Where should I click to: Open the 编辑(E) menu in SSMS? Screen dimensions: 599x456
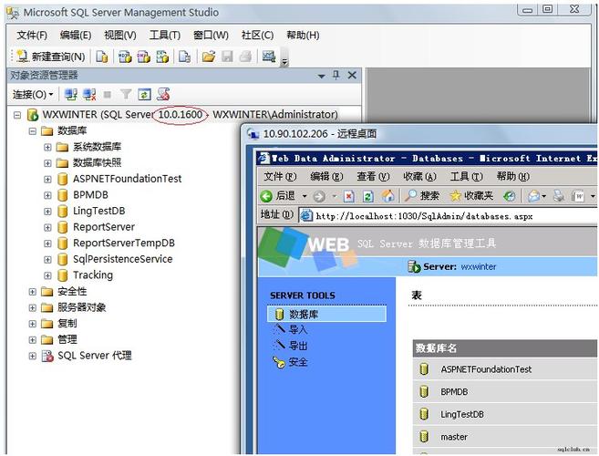click(76, 36)
